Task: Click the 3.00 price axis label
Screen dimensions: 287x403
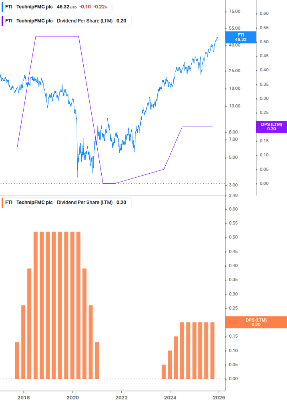Action: point(233,185)
